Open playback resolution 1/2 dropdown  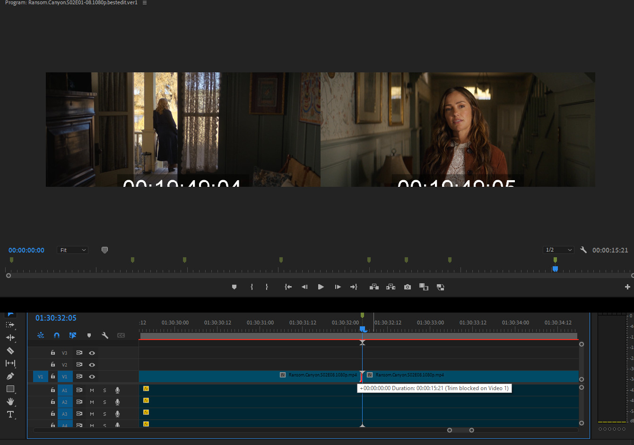pos(558,250)
